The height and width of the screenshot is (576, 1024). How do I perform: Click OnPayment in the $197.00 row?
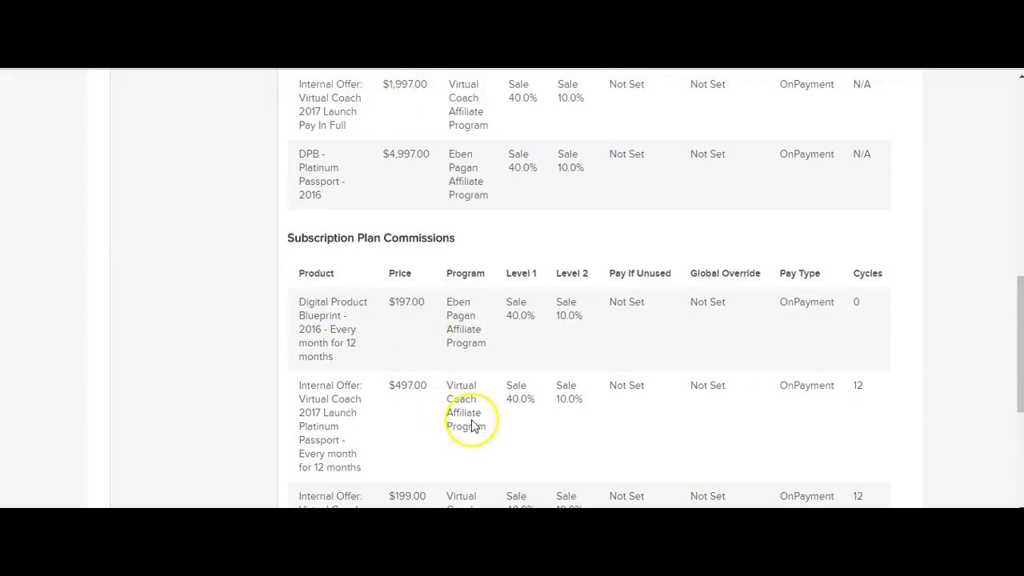tap(806, 302)
